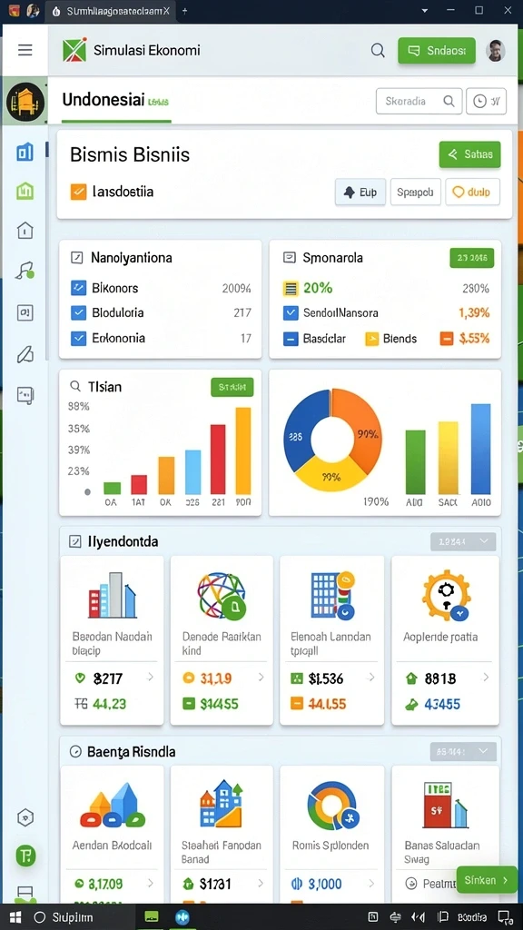Expand the Ilyendontda section dropdown
Image resolution: width=523 pixels, height=930 pixels.
click(x=463, y=541)
